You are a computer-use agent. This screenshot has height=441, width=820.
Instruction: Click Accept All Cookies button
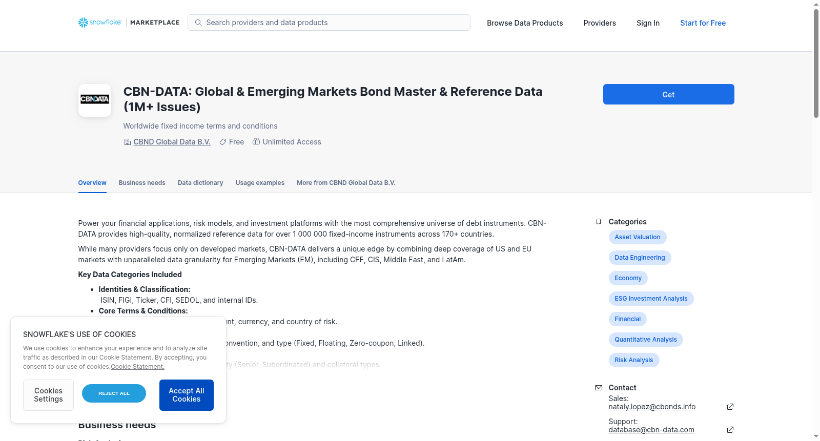point(187,395)
